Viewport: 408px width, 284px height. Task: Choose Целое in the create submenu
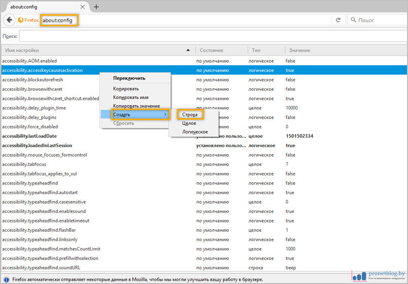(x=189, y=123)
